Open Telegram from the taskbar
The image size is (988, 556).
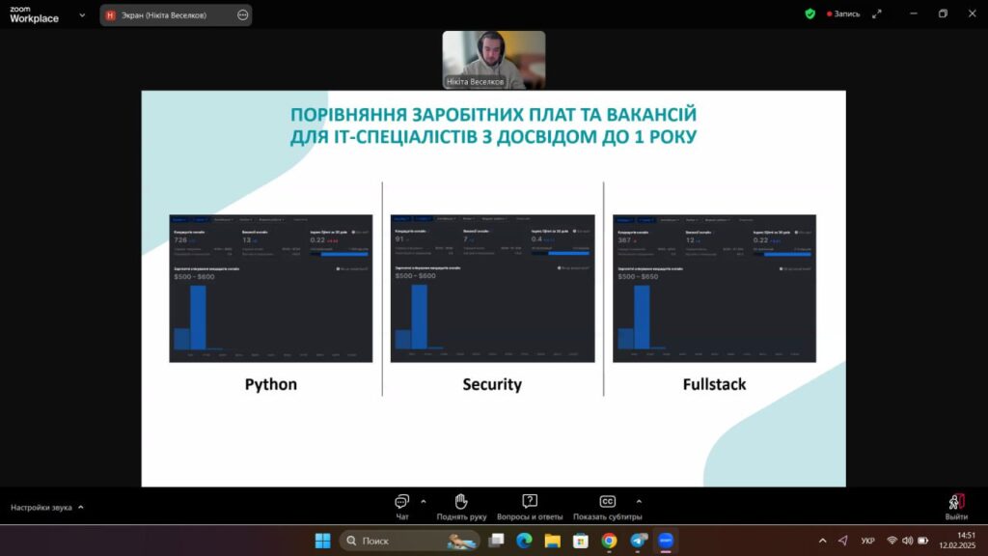[638, 541]
